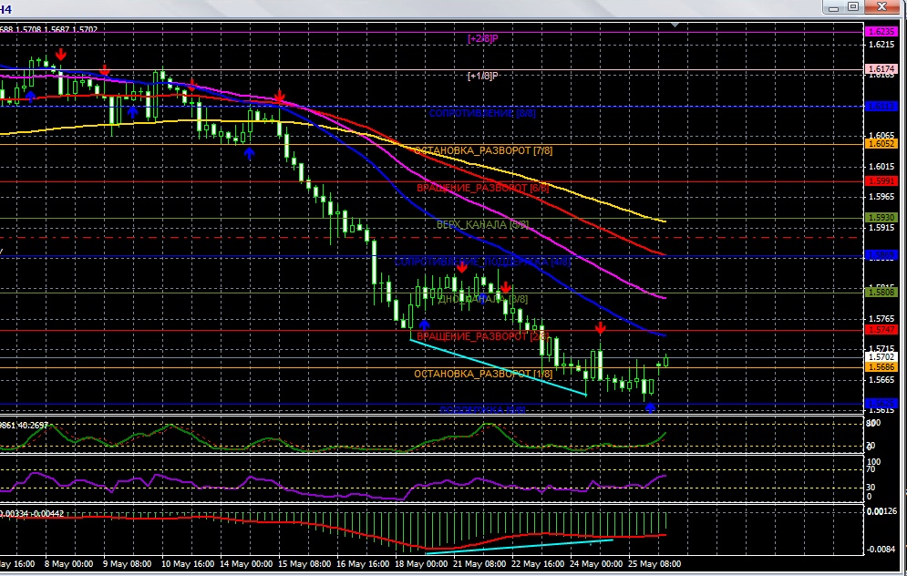
Task: Click the ВРАЩЕНИЕ_РАЗВОРОТ [6/8] label
Action: click(x=482, y=188)
